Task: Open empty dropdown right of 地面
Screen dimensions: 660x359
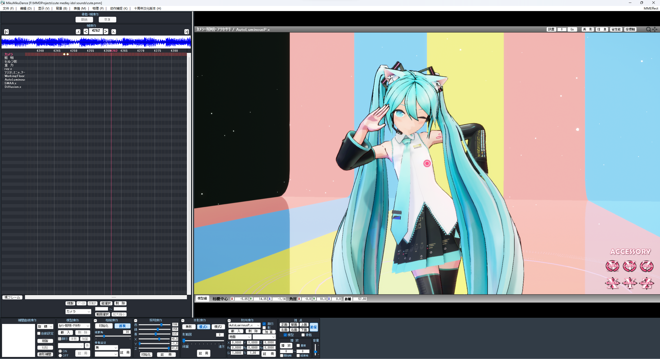Action: (x=264, y=337)
